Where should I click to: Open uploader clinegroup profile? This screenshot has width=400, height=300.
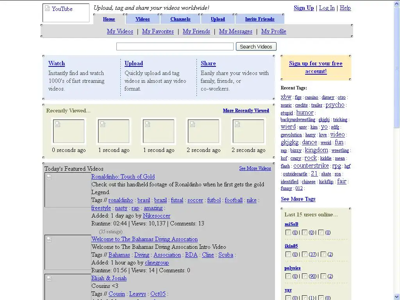(157, 262)
